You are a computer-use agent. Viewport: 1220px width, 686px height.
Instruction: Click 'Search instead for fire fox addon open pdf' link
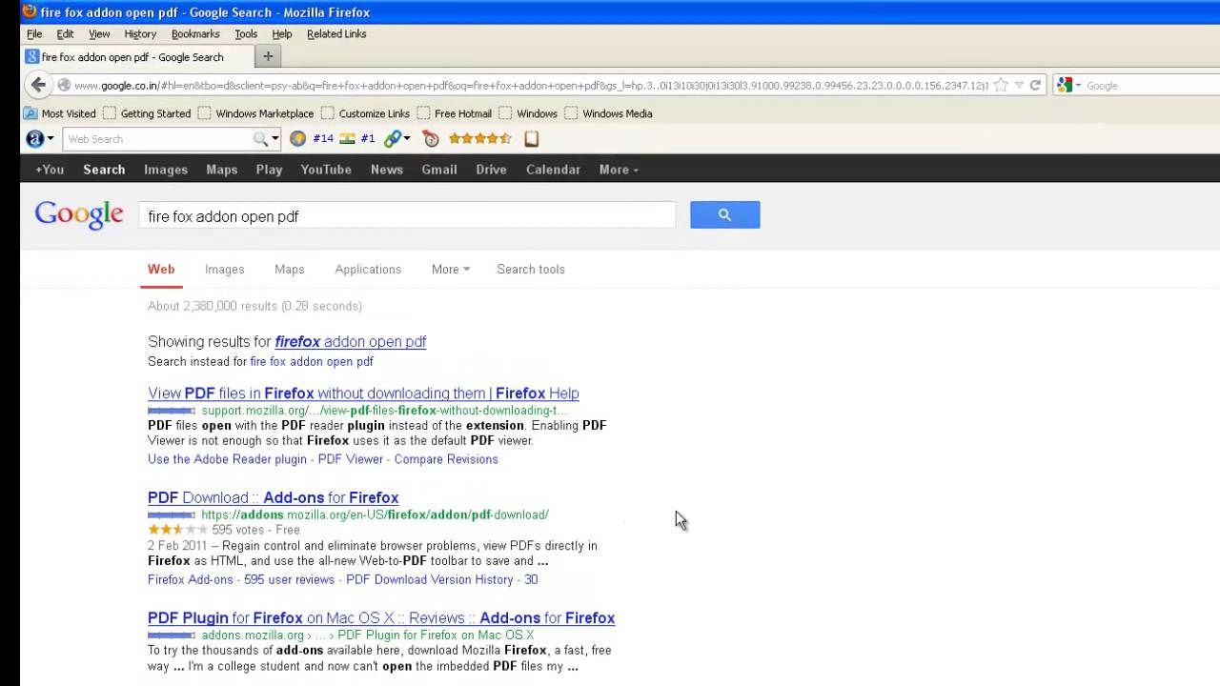[x=312, y=362]
